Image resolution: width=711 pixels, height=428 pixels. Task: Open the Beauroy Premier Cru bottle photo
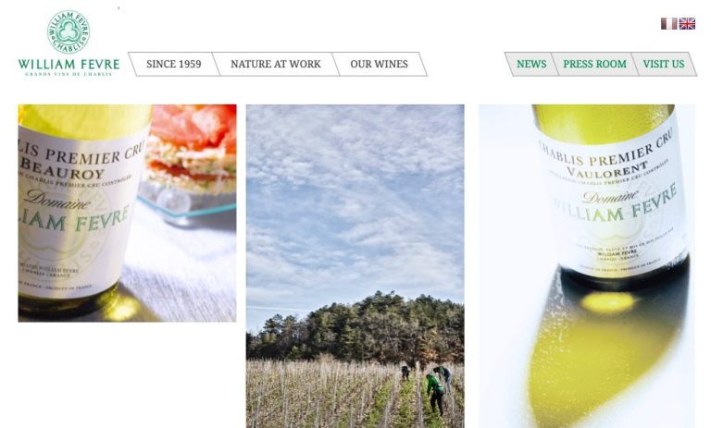tap(127, 214)
